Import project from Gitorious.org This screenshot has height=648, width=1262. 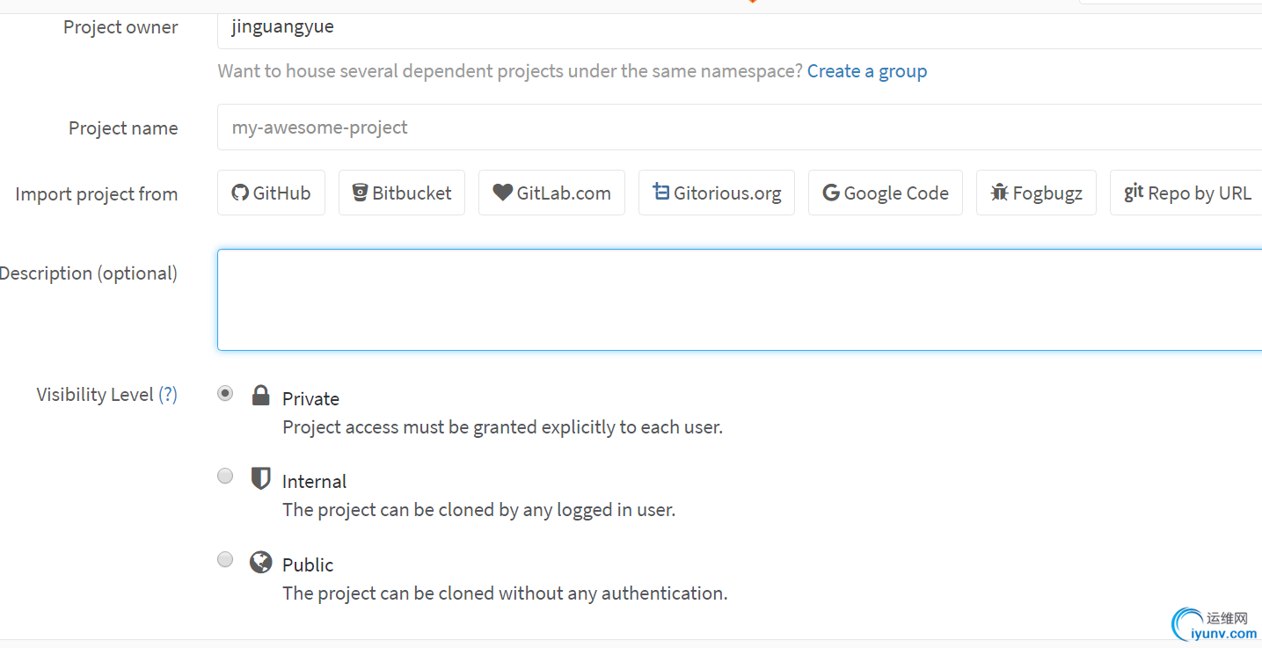click(x=717, y=193)
